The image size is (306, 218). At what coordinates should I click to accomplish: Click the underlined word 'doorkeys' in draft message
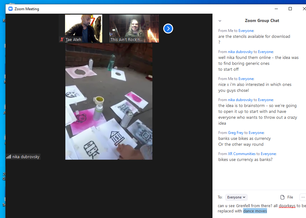pos(287,206)
